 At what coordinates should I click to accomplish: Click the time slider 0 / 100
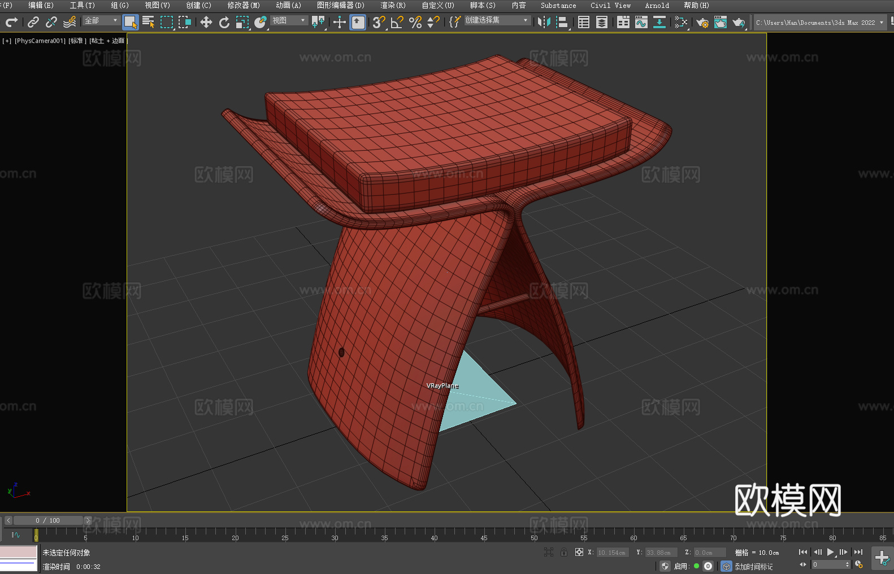point(48,520)
